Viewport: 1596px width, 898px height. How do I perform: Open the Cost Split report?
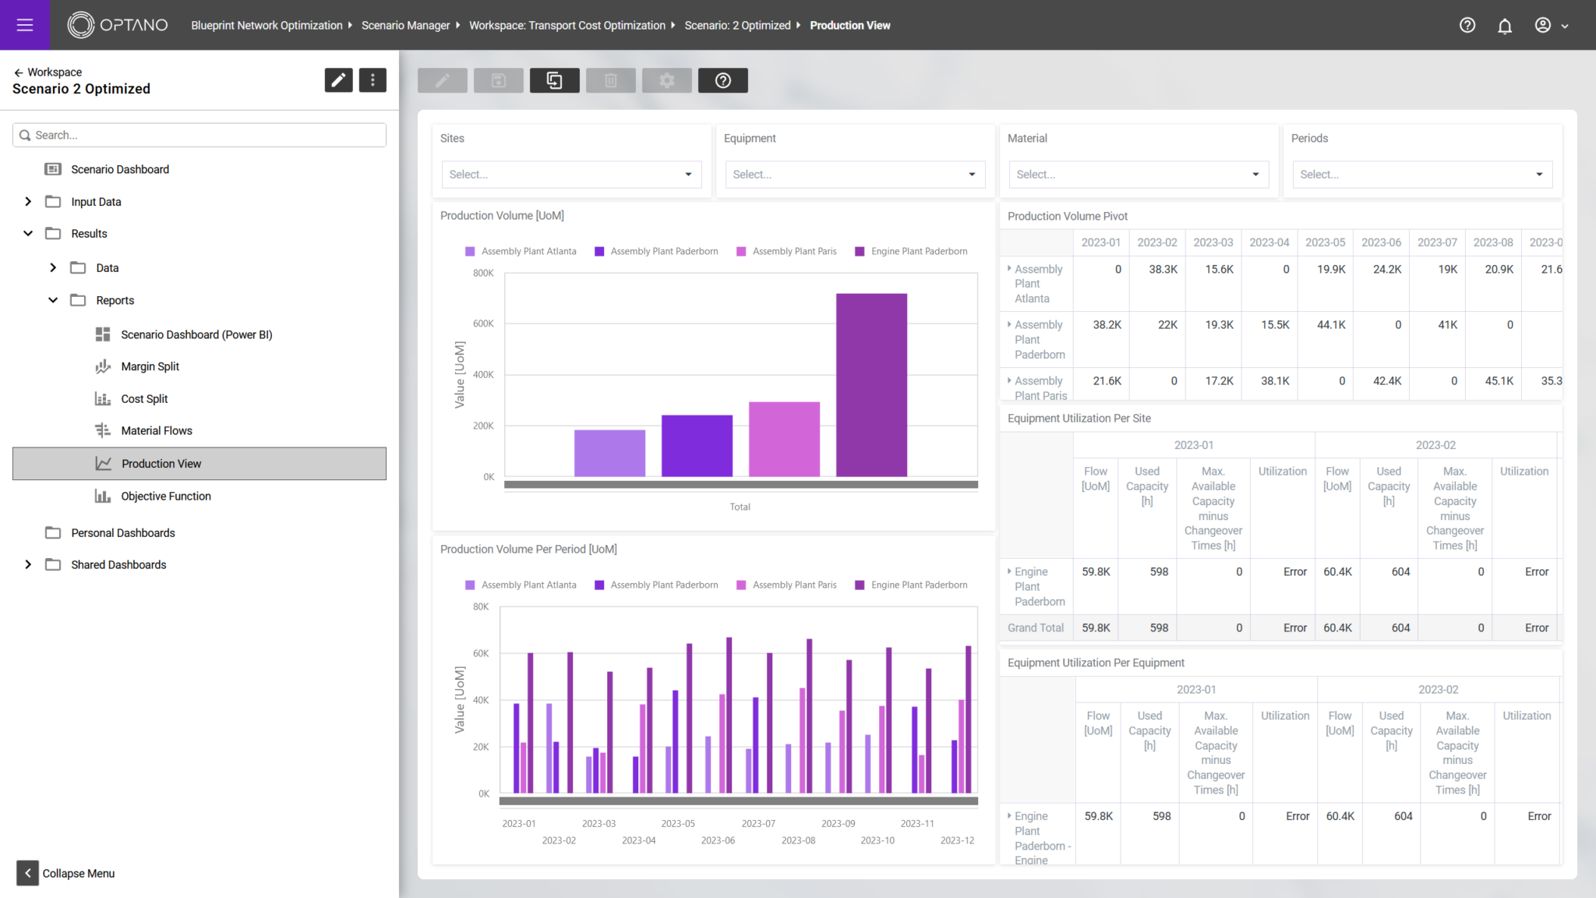143,398
